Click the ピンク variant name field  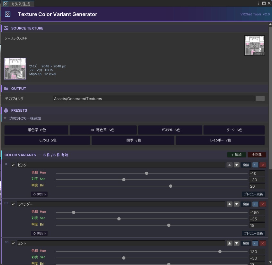(121, 165)
